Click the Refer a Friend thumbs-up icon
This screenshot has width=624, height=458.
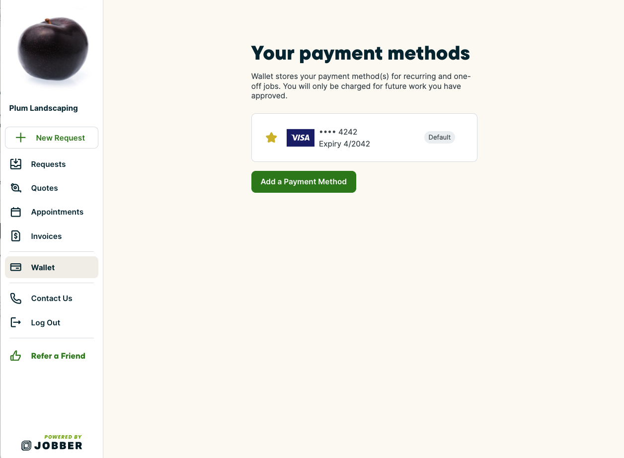(x=16, y=356)
